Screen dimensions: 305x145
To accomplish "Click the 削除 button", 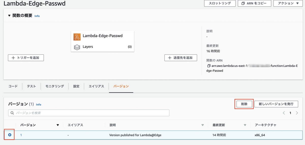I will (244, 104).
